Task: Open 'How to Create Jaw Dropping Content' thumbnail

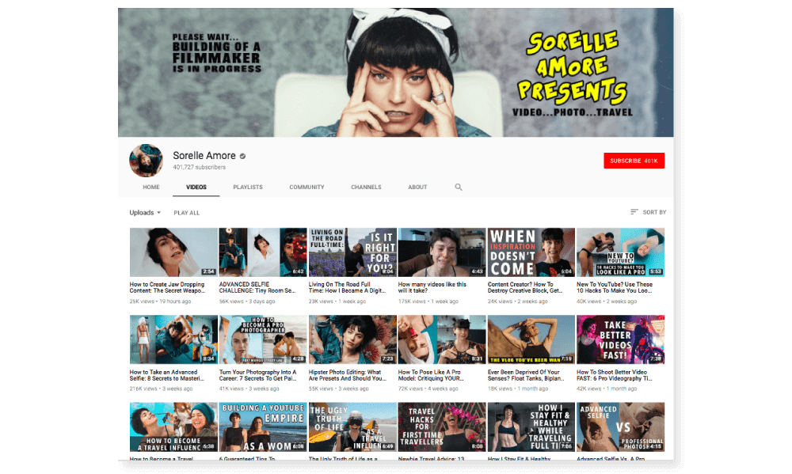Action: (173, 252)
